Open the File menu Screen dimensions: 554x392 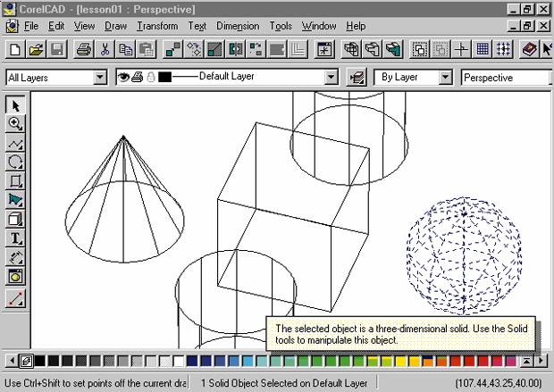31,26
